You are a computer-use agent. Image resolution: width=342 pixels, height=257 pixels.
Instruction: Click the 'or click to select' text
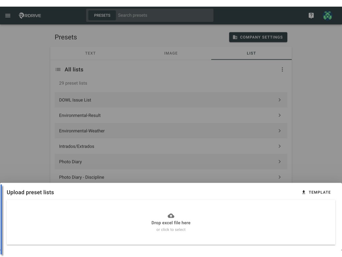click(171, 230)
